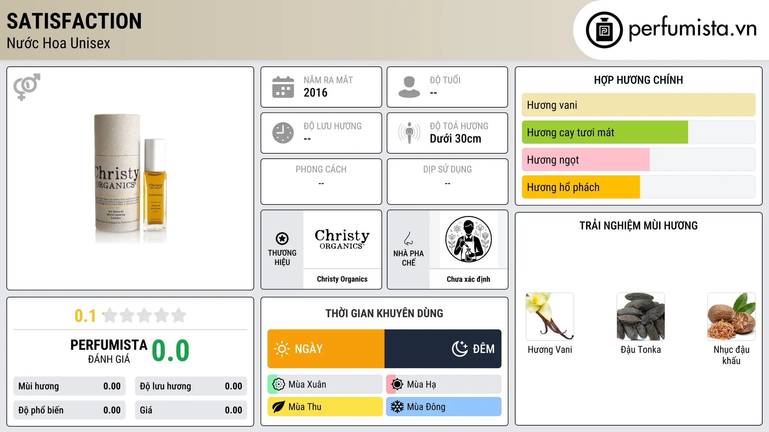Click the sun icon for Mùa Hạ
Viewport: 769px width, 432px height.
click(x=397, y=384)
